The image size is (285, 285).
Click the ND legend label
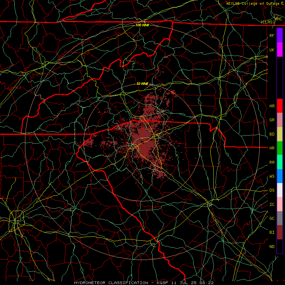click(272, 247)
